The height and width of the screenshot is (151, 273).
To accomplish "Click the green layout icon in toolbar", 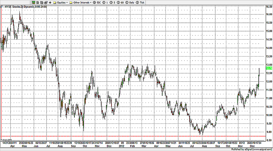I will tap(33, 2).
